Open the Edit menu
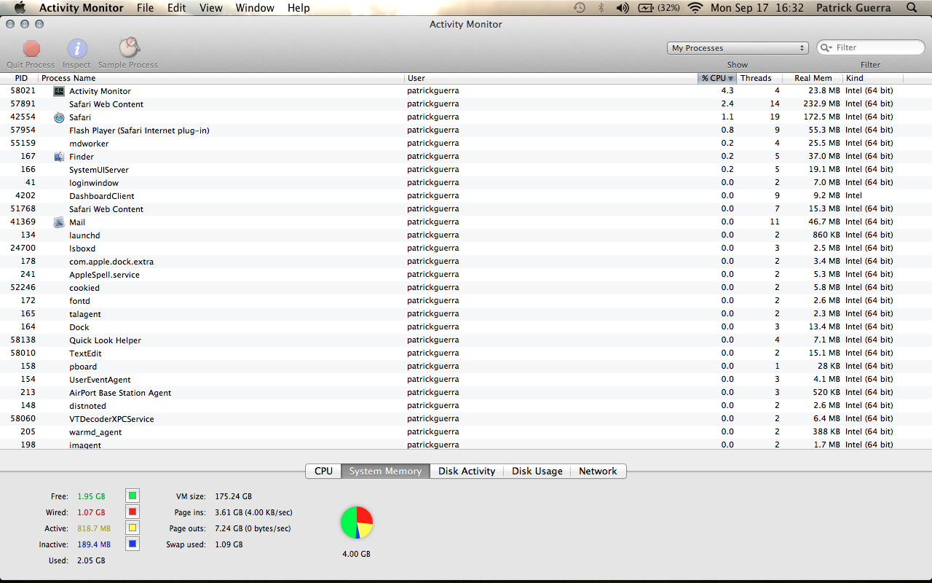This screenshot has width=932, height=583. pos(177,8)
